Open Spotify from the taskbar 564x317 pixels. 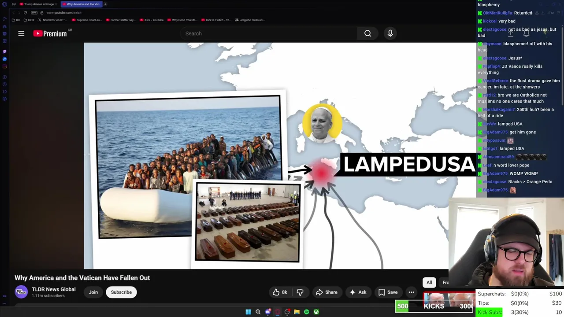pyautogui.click(x=306, y=312)
